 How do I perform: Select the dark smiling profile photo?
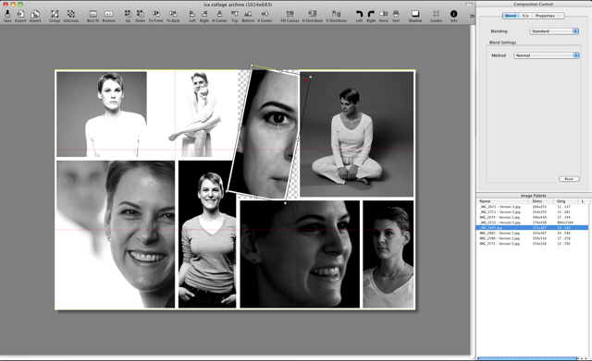[x=300, y=254]
